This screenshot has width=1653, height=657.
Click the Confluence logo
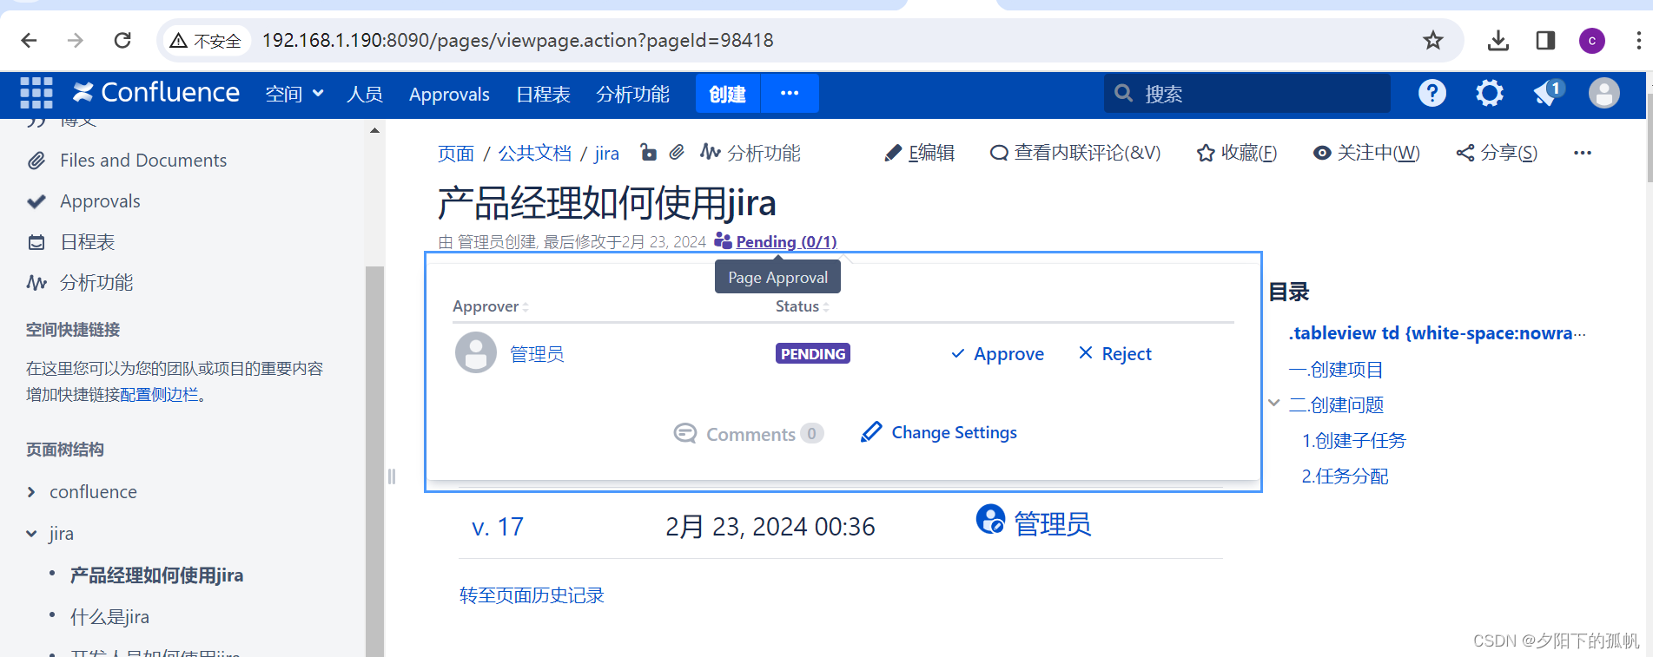pos(156,93)
